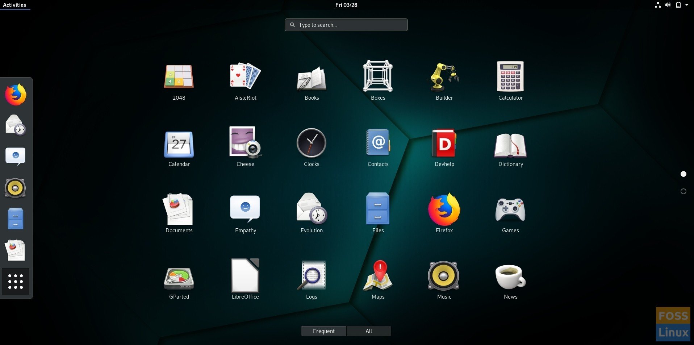Click Files cabinet icon in dock

[x=16, y=219]
